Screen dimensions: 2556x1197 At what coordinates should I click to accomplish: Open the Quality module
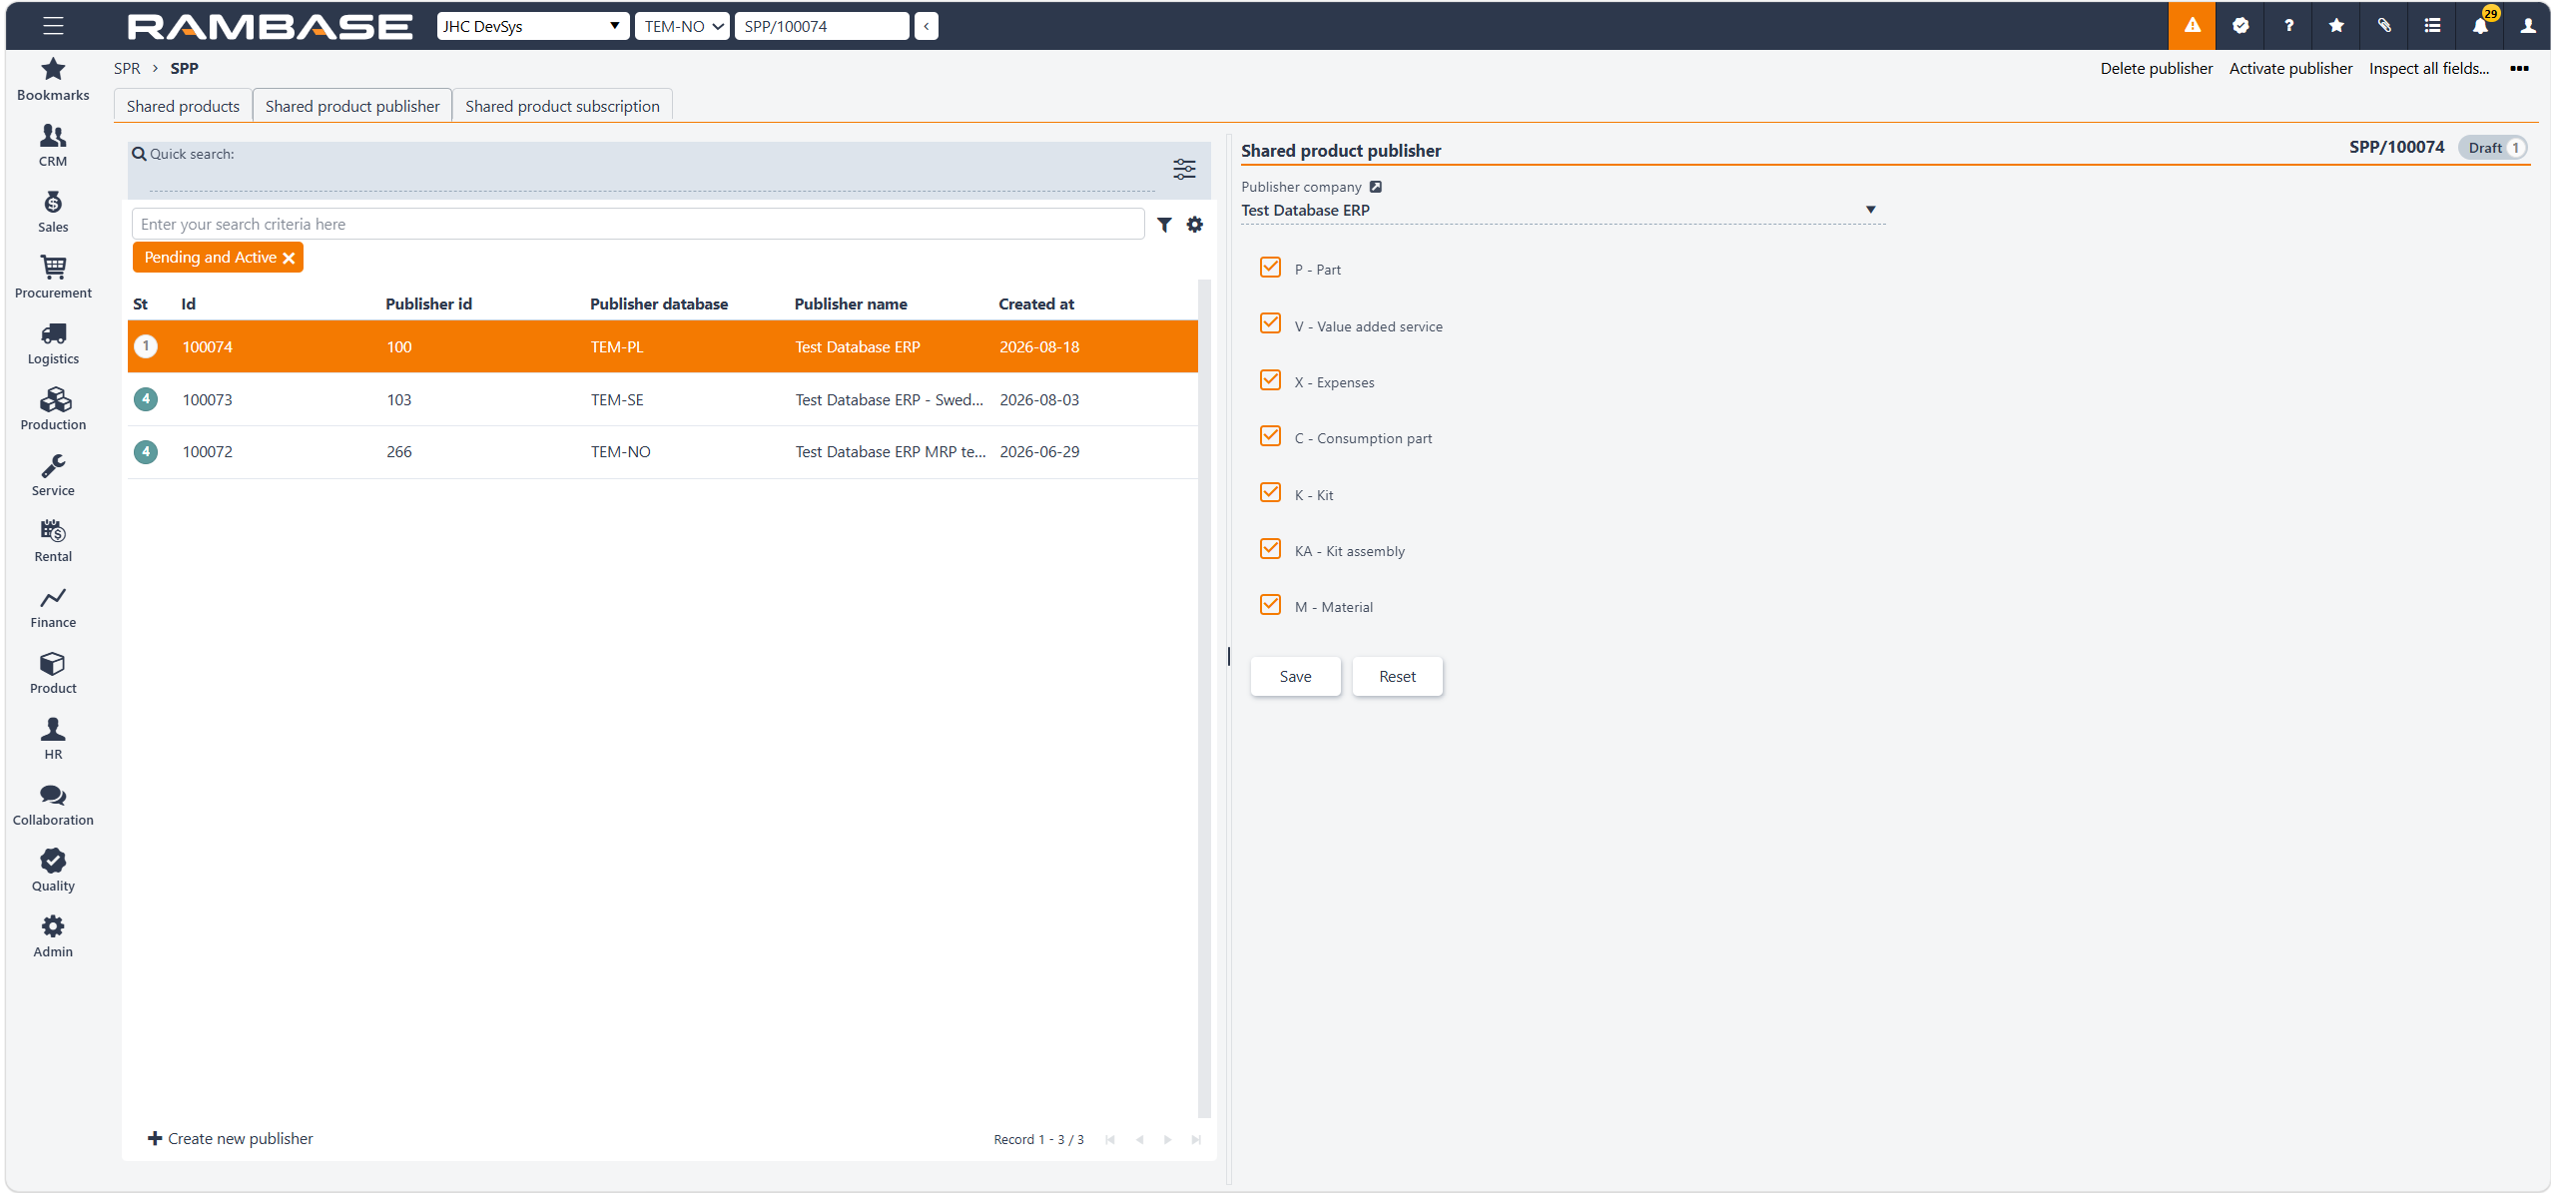coord(53,871)
